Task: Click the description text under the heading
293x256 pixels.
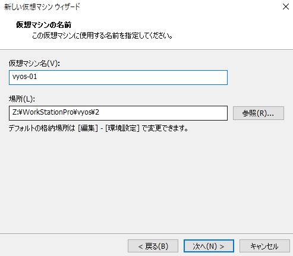Action: [x=102, y=36]
